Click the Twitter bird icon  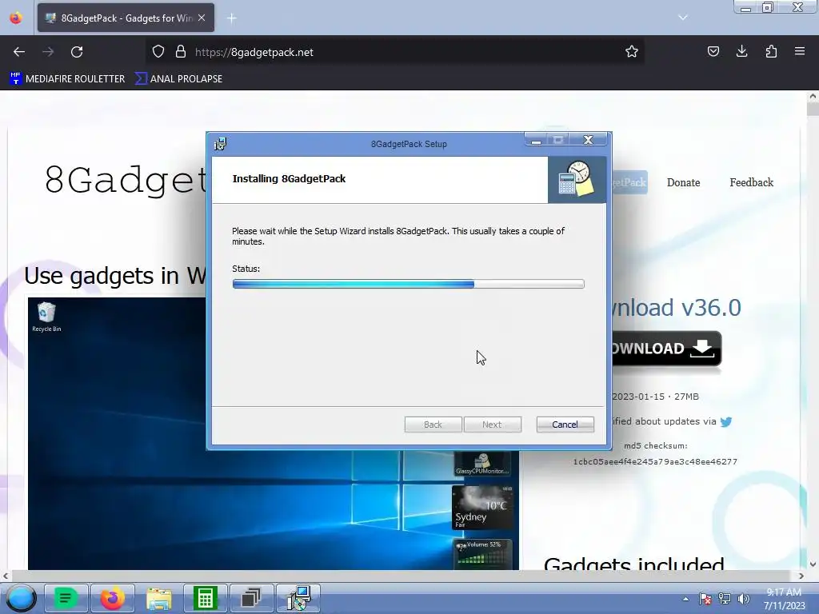coord(726,421)
